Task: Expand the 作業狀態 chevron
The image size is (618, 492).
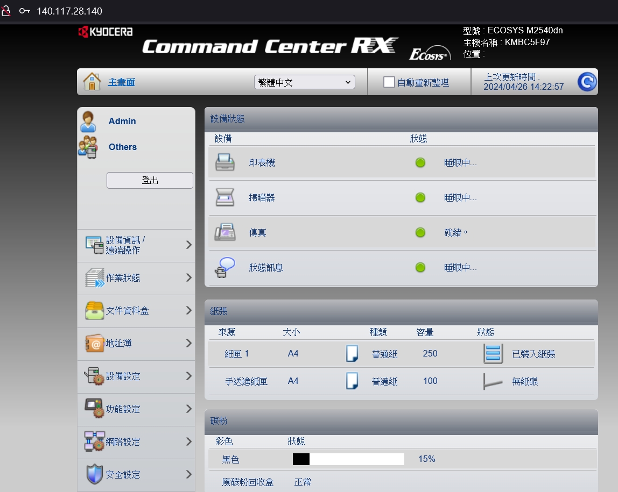Action: pyautogui.click(x=189, y=277)
